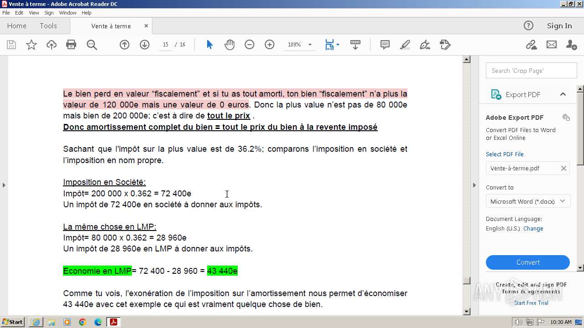Invite people with add-user icon
The height and width of the screenshot is (328, 584).
click(x=571, y=45)
